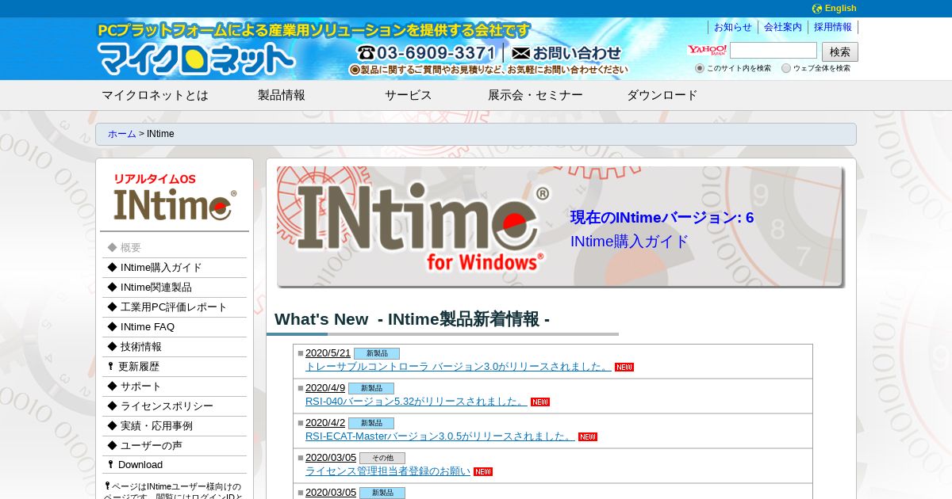Viewport: 952px width, 499px height.
Task: Click the NEW badge on the 2020/5/21 item
Action: coord(624,367)
